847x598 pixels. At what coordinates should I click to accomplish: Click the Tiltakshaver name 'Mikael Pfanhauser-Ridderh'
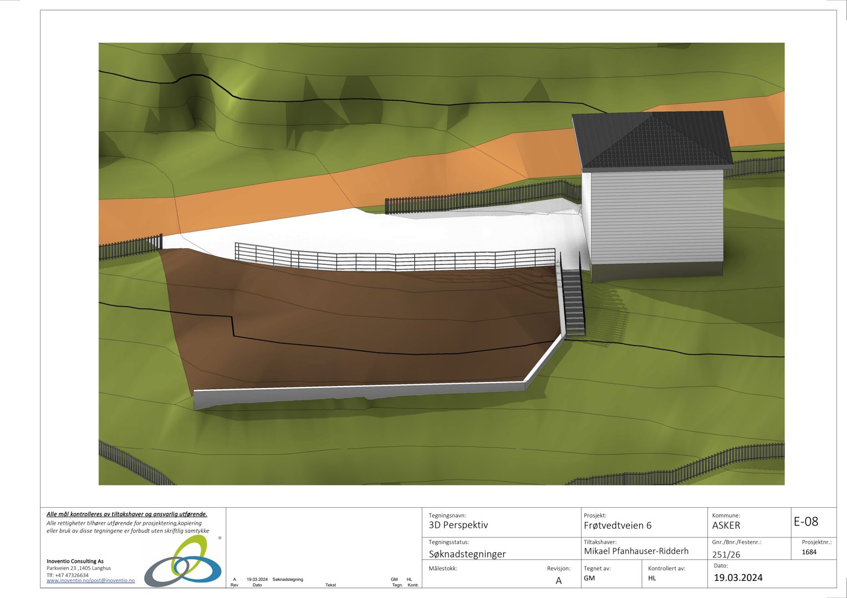click(636, 551)
